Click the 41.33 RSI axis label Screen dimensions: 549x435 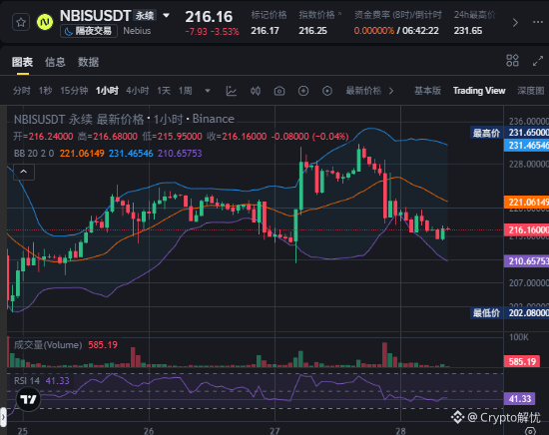click(x=519, y=399)
